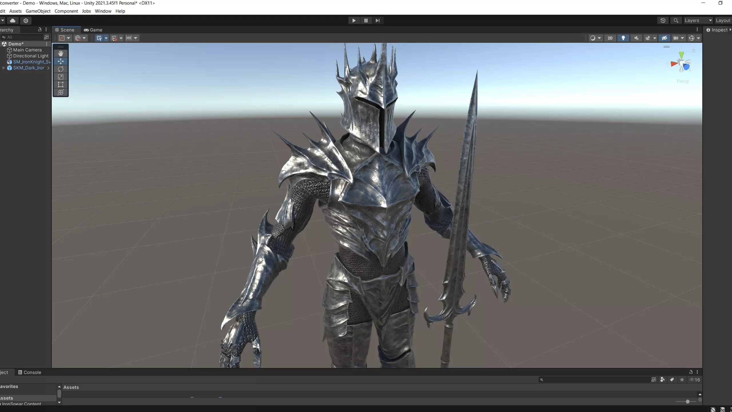
Task: Select the Hand view tool
Action: [61, 54]
